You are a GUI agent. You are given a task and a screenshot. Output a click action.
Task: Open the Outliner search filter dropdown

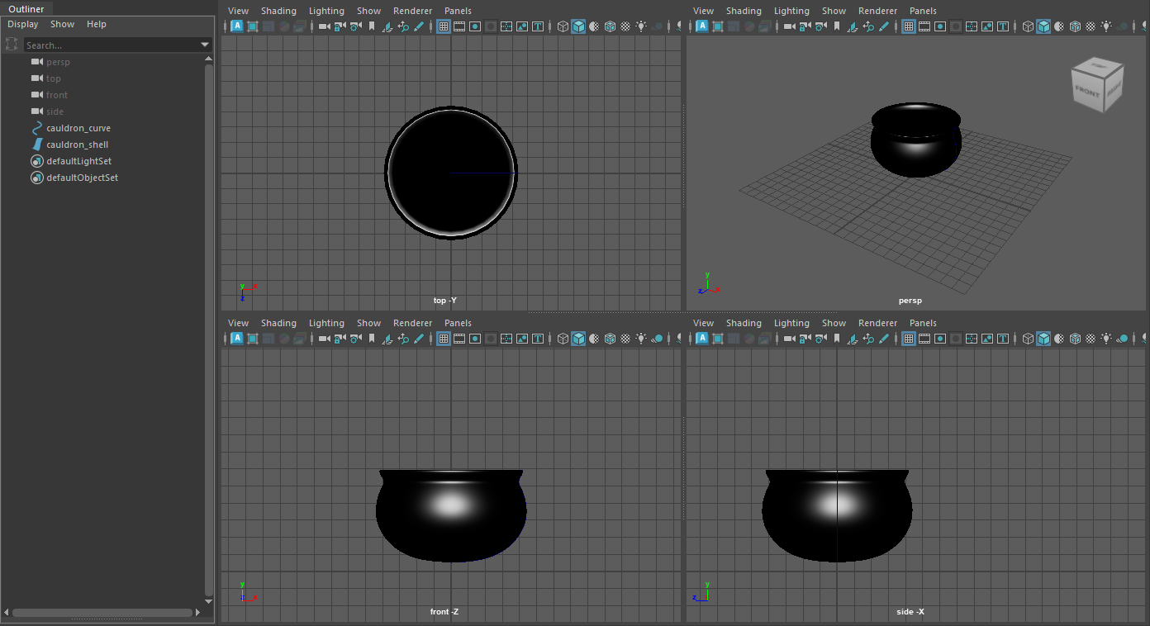203,45
